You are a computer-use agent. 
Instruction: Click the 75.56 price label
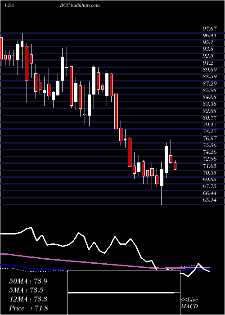click(210, 145)
